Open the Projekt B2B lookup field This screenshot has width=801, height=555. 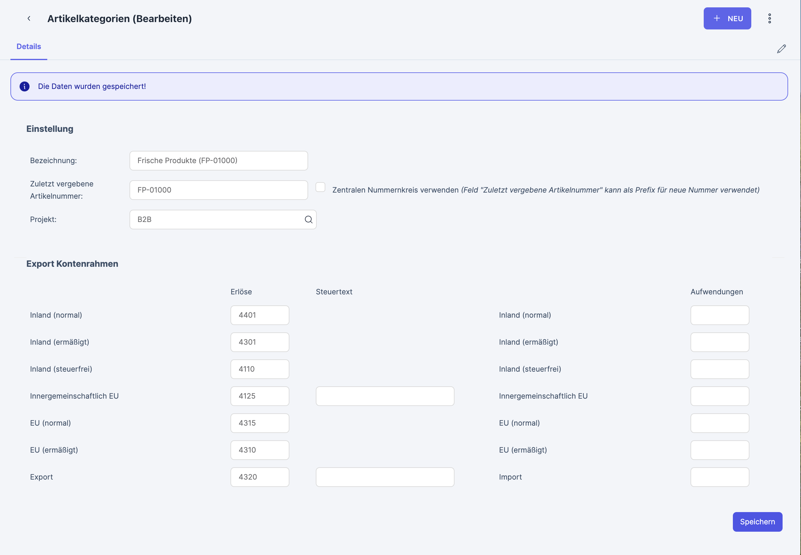click(216, 220)
